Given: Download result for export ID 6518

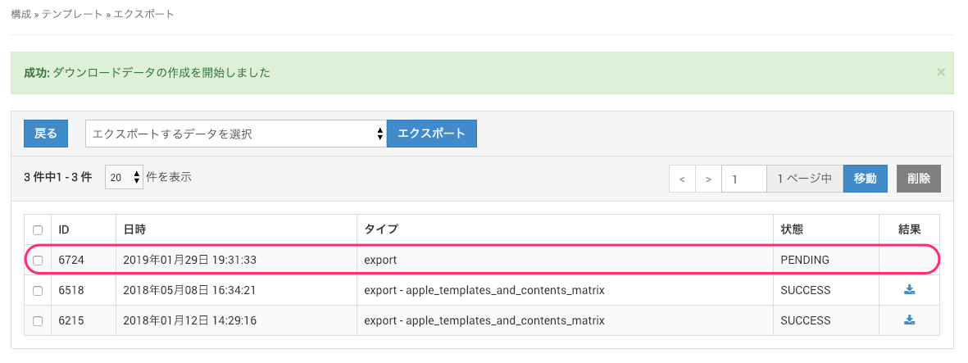Looking at the screenshot, I should (x=909, y=290).
